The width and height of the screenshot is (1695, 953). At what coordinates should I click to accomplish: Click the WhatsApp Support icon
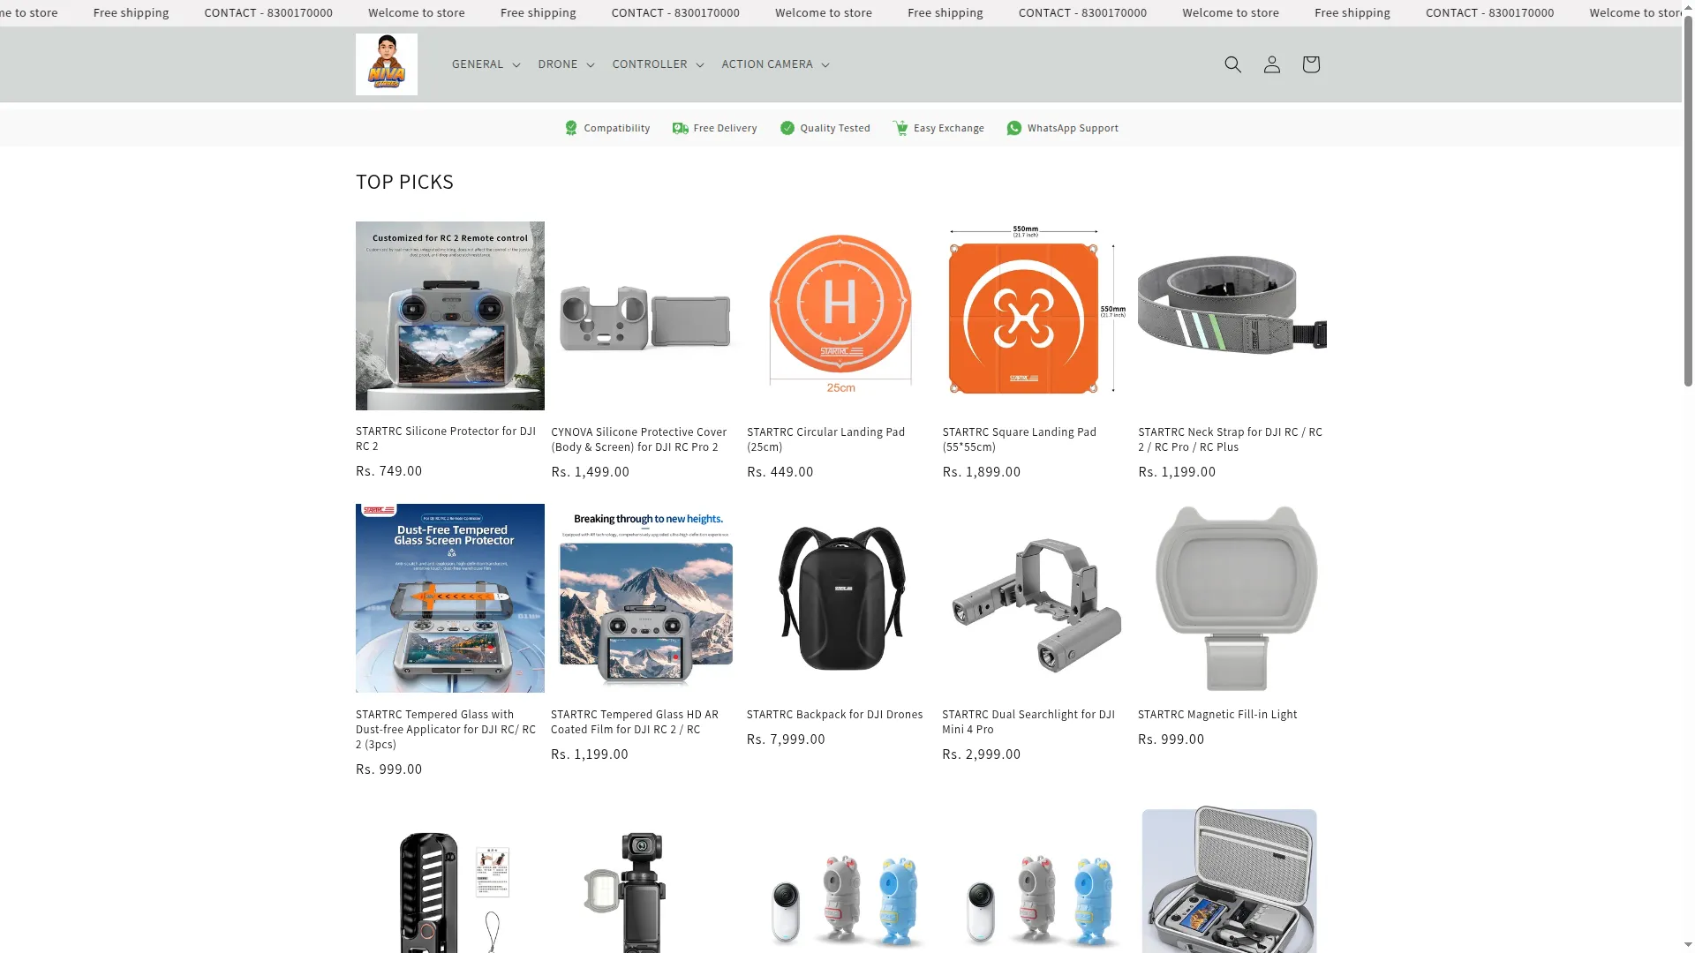pyautogui.click(x=1014, y=128)
